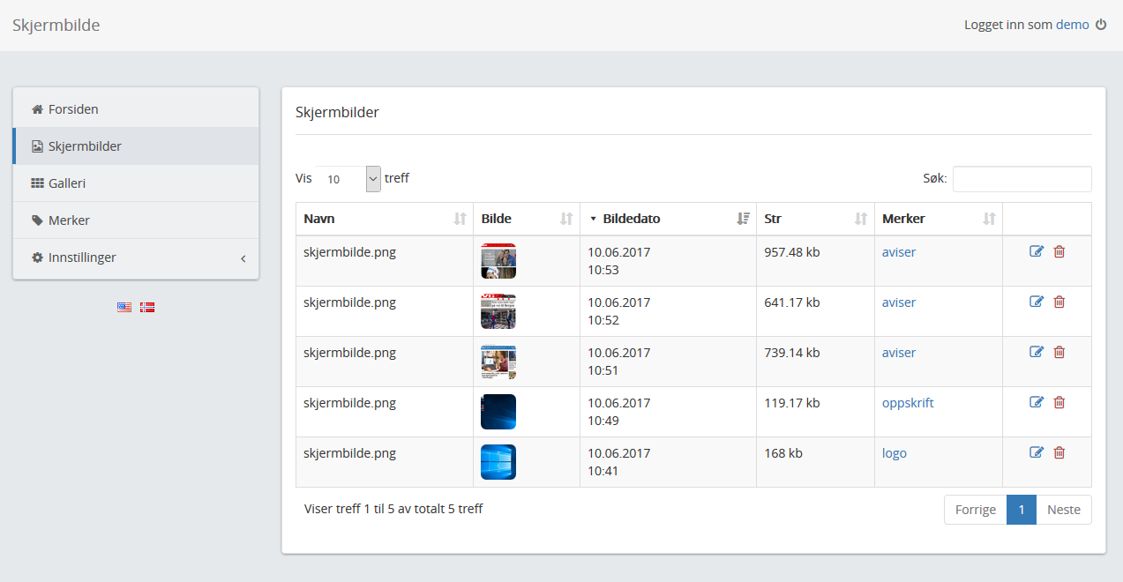Switch language with the US flag
Screen dimensions: 1123x582
click(x=124, y=308)
